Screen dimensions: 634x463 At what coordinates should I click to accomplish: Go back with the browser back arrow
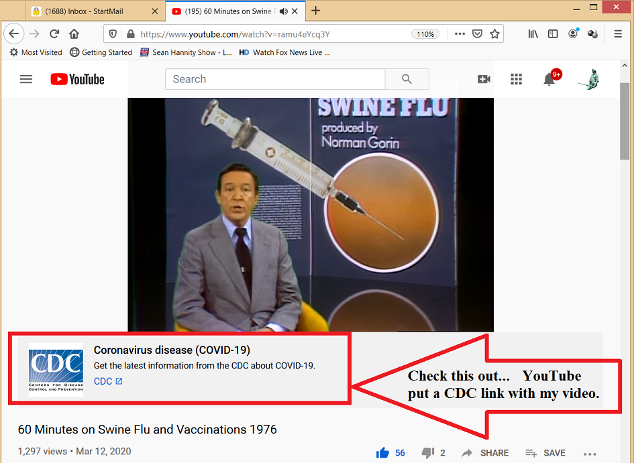[x=13, y=34]
